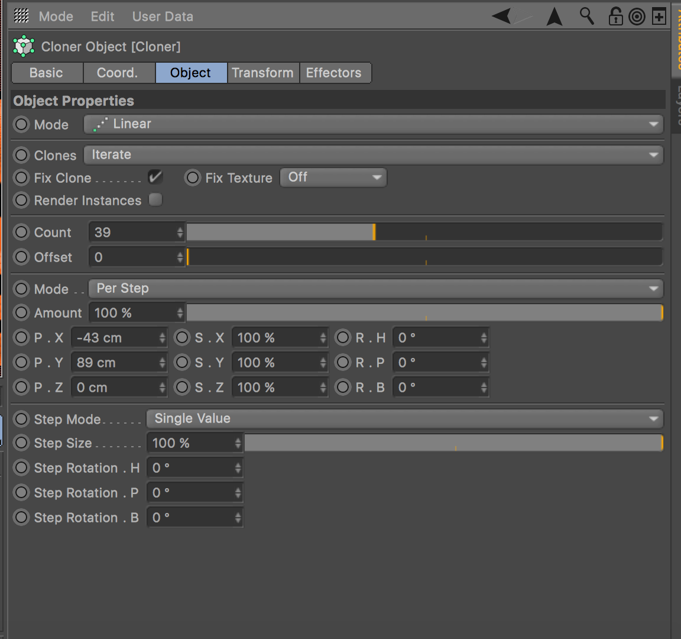Click the Cloner object icon
The image size is (681, 639).
pos(24,46)
